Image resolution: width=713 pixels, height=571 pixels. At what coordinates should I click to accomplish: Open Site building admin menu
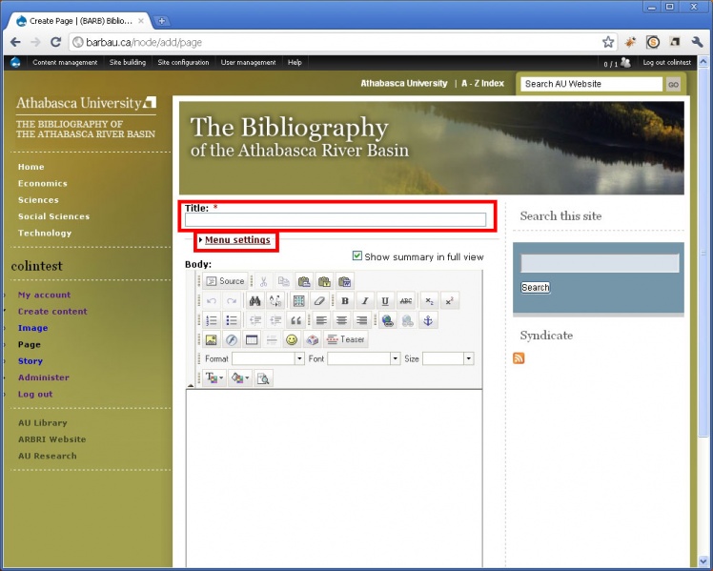(128, 62)
